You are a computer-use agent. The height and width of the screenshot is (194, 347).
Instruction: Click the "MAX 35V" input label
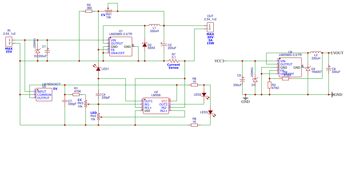click(x=9, y=50)
